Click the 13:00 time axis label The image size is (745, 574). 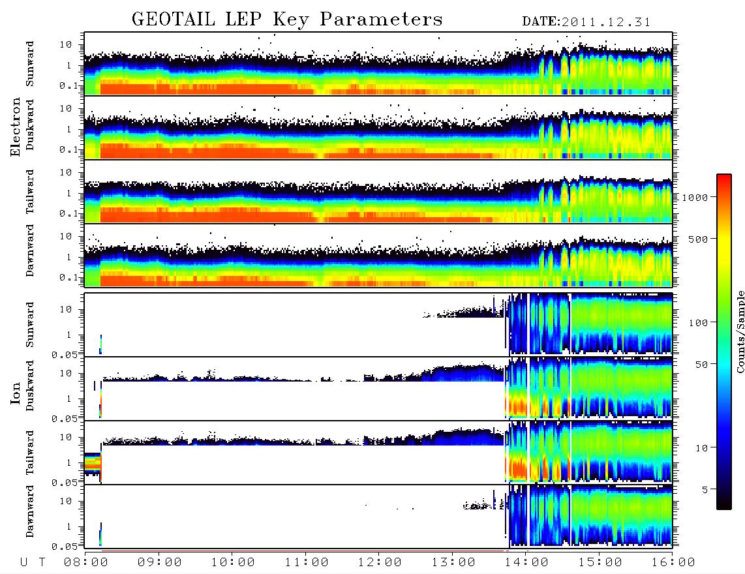[x=453, y=563]
